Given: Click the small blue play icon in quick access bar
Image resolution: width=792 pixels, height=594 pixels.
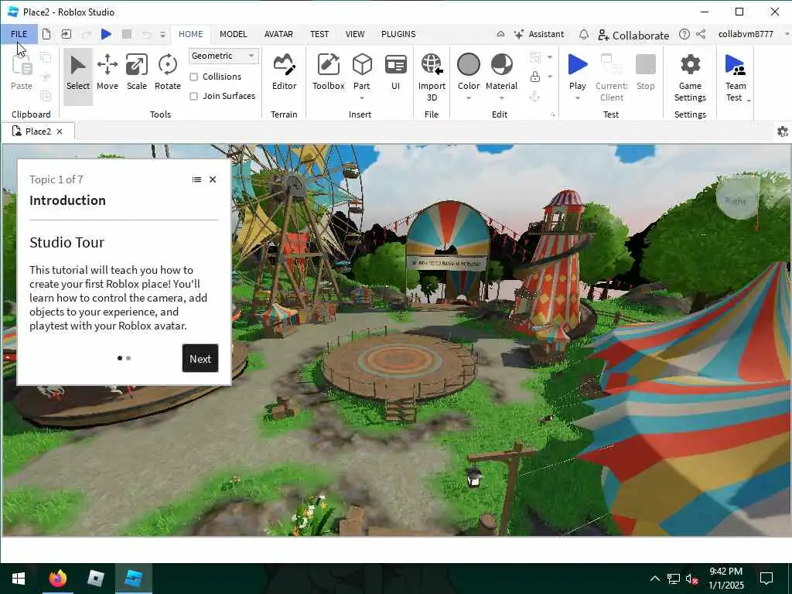Looking at the screenshot, I should click(106, 34).
